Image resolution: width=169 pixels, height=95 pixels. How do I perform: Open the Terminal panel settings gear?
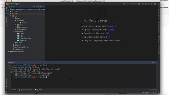click(153, 63)
